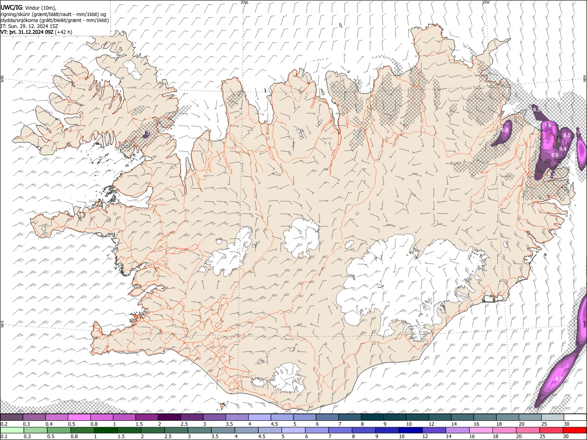Click the lower scale swatch labeled 2.5
Image resolution: width=587 pixels, height=440 pixels.
coord(176,430)
